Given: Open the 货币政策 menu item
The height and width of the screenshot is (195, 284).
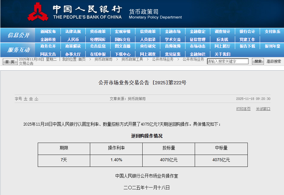Looking at the screenshot, I should [98, 31].
